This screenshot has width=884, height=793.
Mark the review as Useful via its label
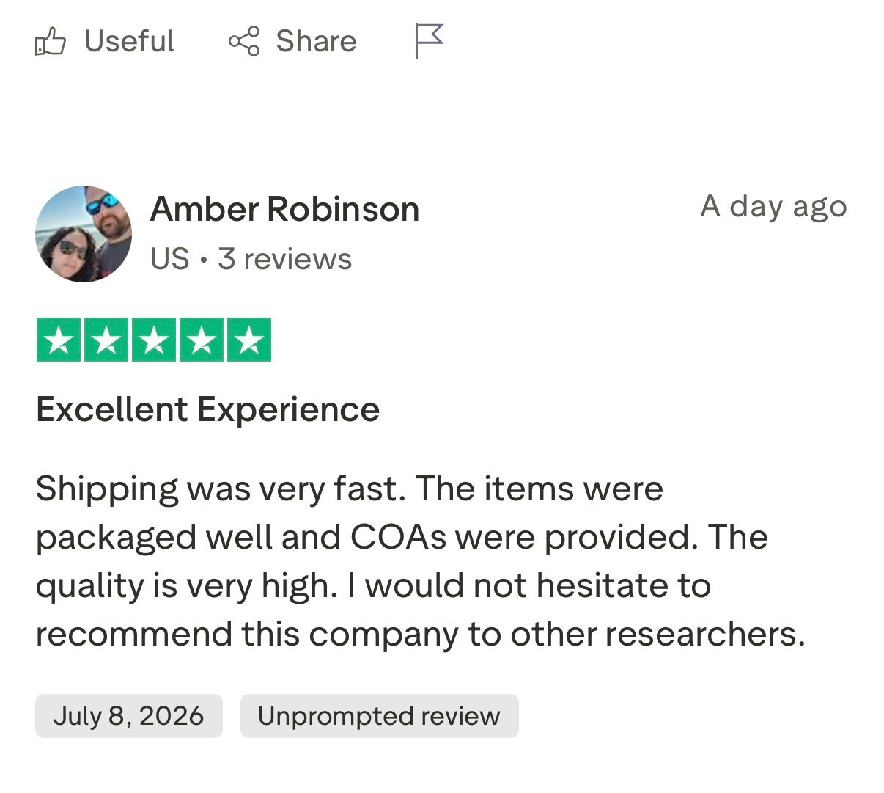[x=129, y=41]
